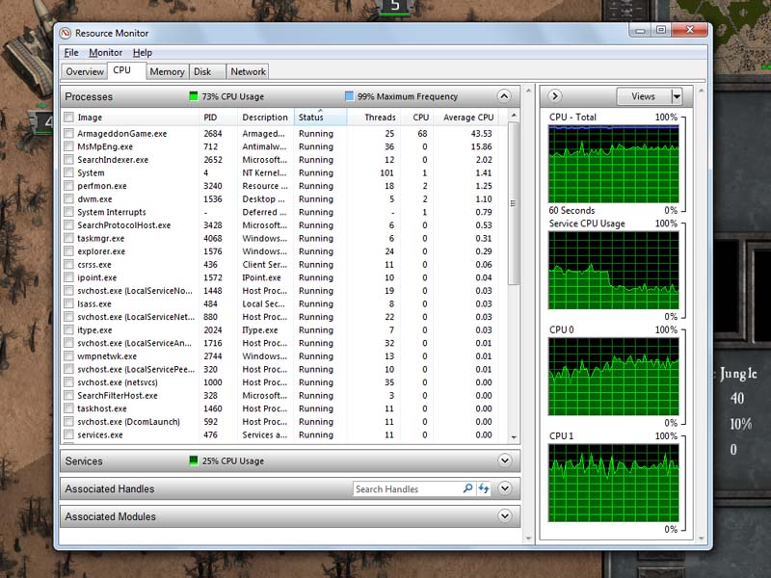Open the File menu
Image resolution: width=771 pixels, height=578 pixels.
pyautogui.click(x=71, y=53)
